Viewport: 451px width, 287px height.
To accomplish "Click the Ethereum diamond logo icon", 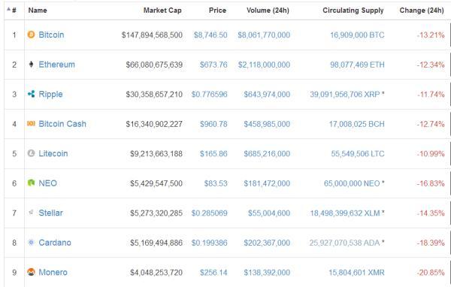I will point(31,65).
